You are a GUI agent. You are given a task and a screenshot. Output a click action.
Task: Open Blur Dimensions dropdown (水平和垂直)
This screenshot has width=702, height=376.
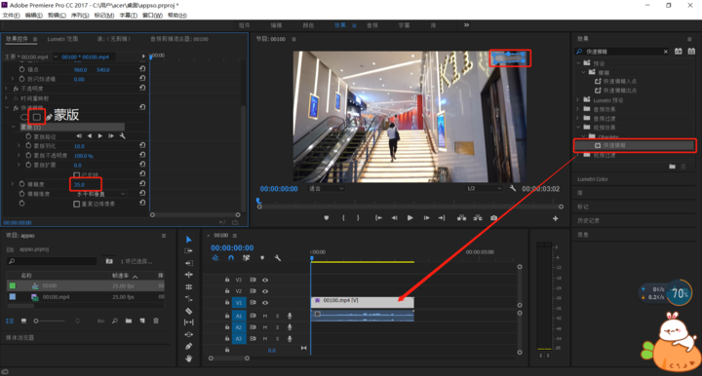pos(100,194)
